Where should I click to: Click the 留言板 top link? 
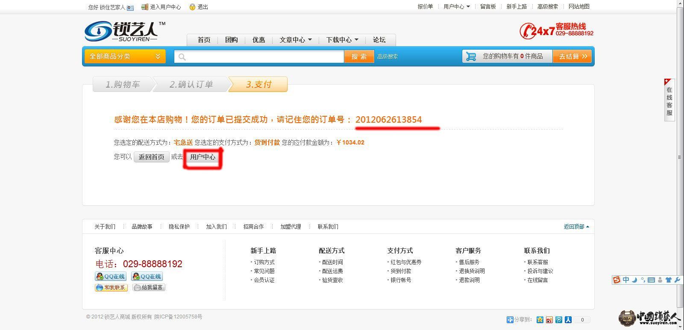tap(488, 6)
